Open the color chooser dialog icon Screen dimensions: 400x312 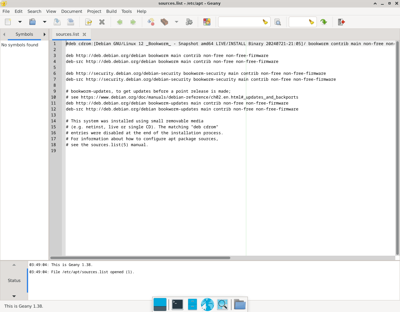tap(207, 22)
